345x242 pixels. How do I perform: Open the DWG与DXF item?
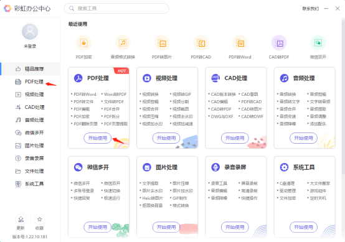pyautogui.click(x=222, y=116)
